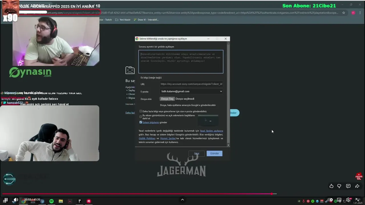Click the Dosya Seç file button

pos(167,99)
